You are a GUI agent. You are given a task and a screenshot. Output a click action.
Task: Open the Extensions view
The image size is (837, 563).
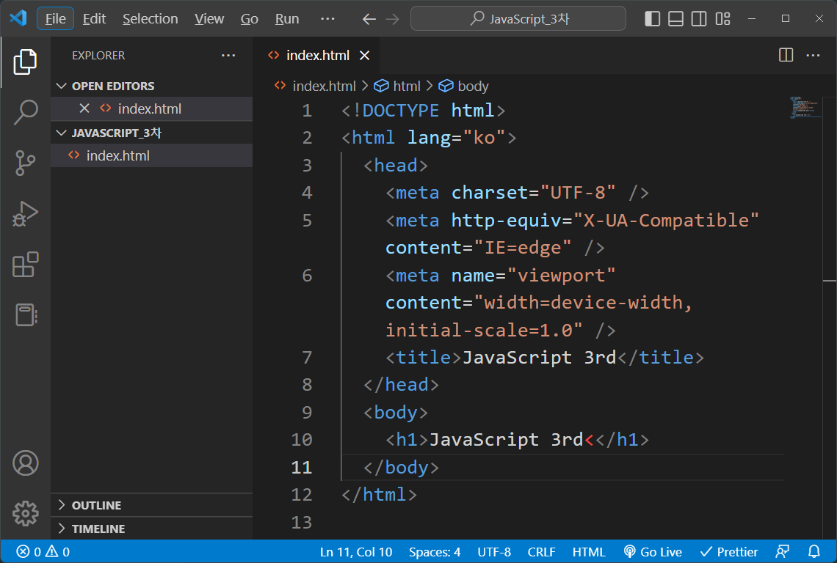click(x=25, y=265)
